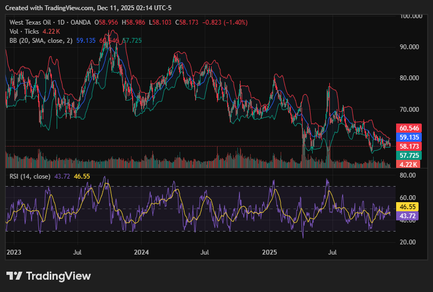Click the 60.00 level on RSI scale
Viewport: 433px width, 292px height.
pyautogui.click(x=408, y=197)
